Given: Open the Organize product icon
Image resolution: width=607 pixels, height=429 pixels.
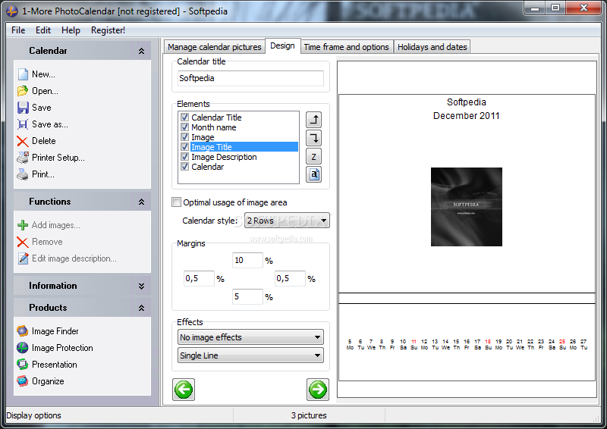Looking at the screenshot, I should 23,381.
